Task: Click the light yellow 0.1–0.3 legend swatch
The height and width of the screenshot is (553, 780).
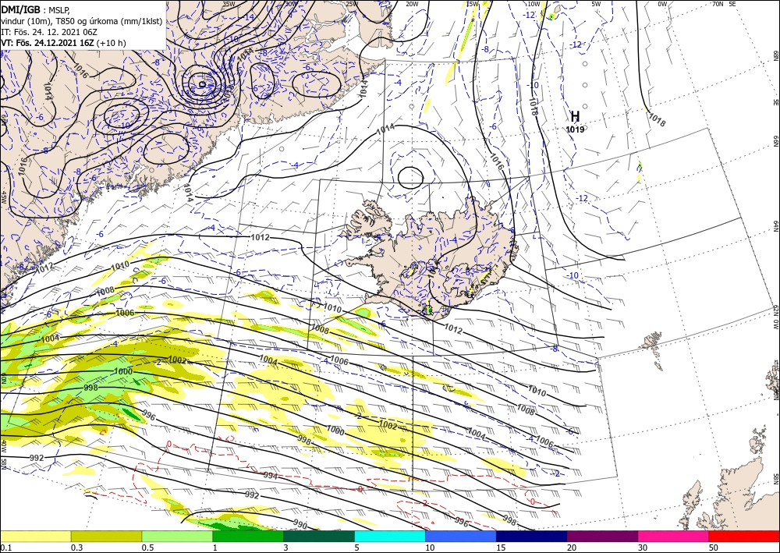Action: pos(35,536)
